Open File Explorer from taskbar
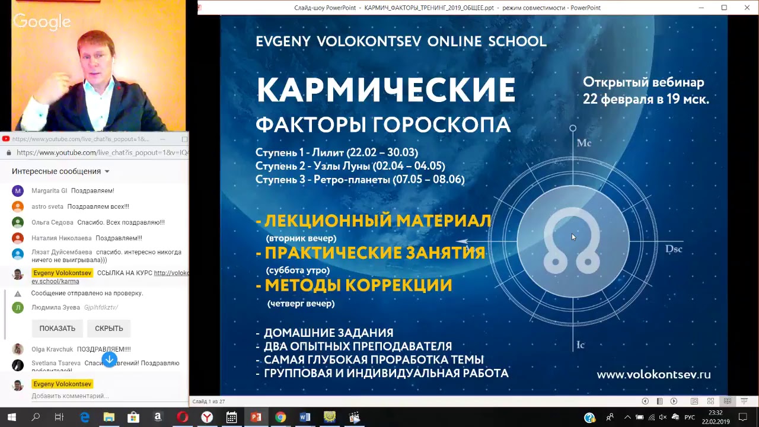The width and height of the screenshot is (759, 427). [x=109, y=418]
